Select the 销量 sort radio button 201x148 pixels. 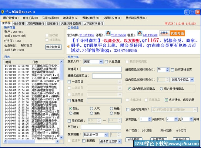tap(111, 109)
